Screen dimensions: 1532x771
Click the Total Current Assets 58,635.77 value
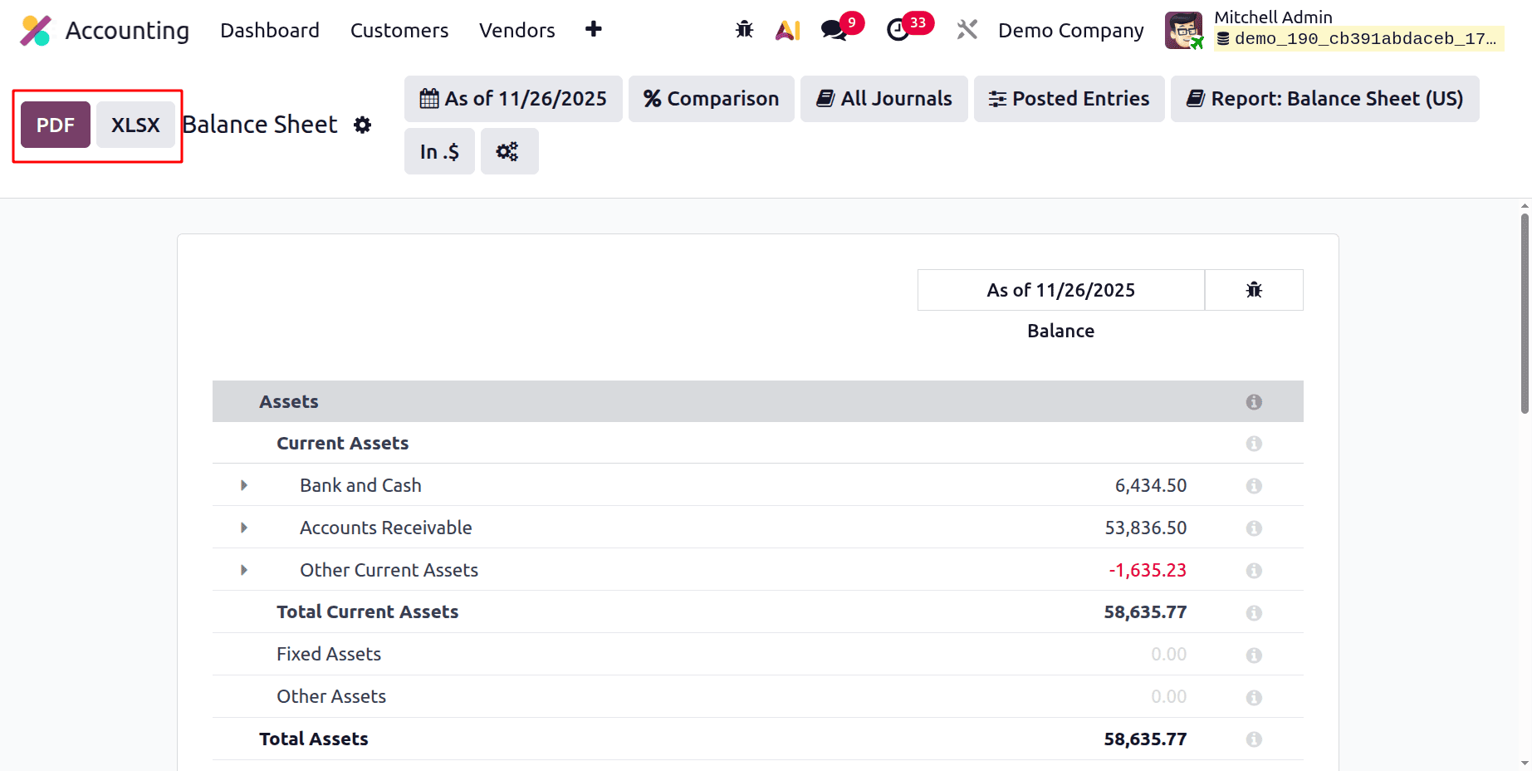click(x=1145, y=612)
